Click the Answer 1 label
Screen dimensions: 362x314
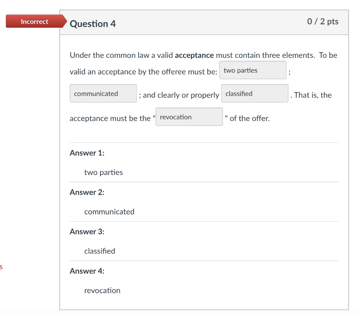pos(87,153)
